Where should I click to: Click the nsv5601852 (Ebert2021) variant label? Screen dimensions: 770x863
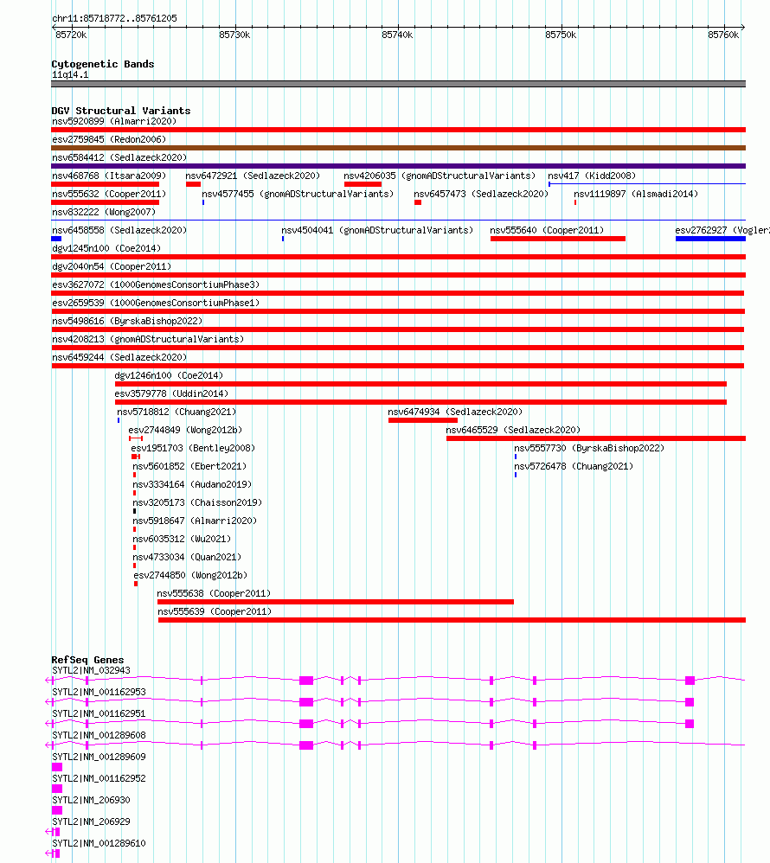[189, 466]
